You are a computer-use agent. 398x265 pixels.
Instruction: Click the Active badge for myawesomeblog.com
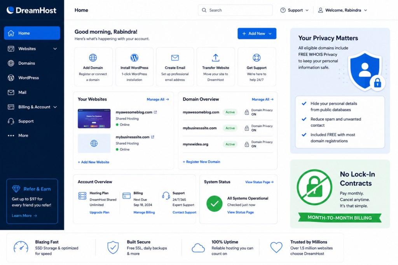coord(230,112)
